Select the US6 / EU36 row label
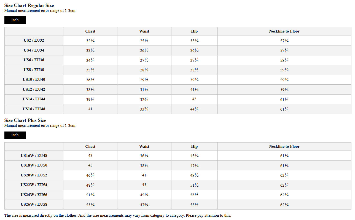355x220 pixels. tap(34, 60)
